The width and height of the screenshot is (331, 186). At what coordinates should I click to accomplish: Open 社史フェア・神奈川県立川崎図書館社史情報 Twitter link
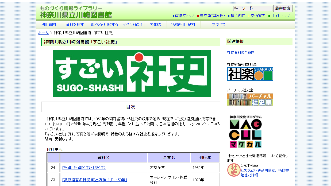pos(264,173)
